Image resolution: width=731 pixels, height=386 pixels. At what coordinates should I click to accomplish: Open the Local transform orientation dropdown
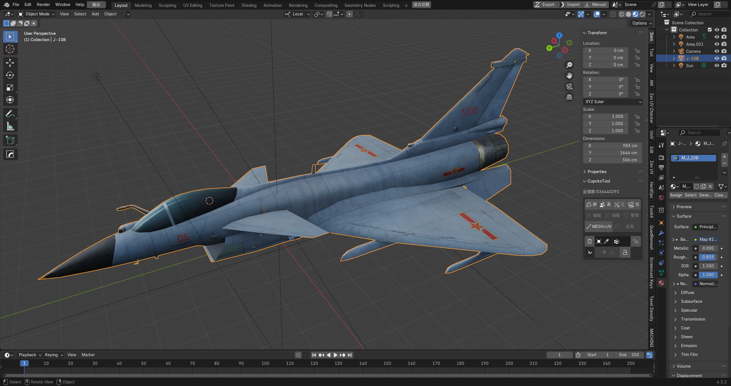tap(297, 14)
